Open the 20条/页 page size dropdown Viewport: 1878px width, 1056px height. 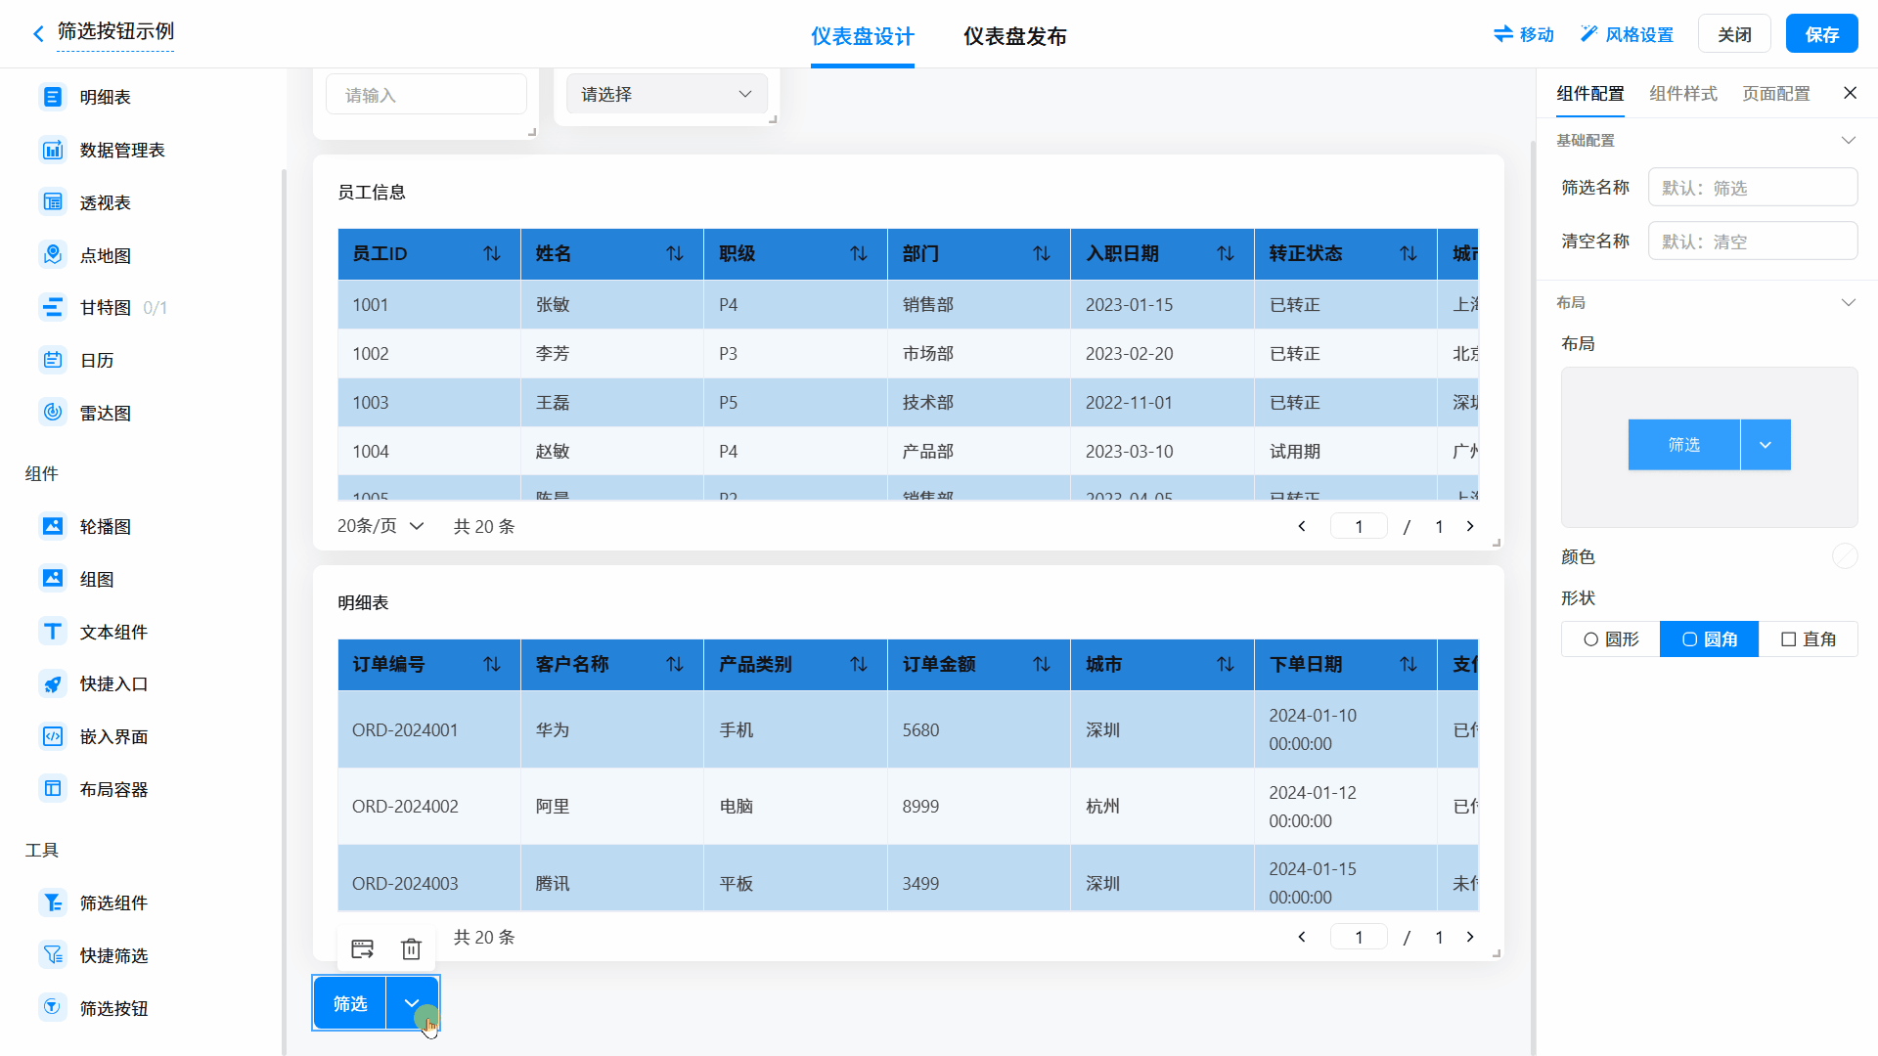tap(380, 526)
